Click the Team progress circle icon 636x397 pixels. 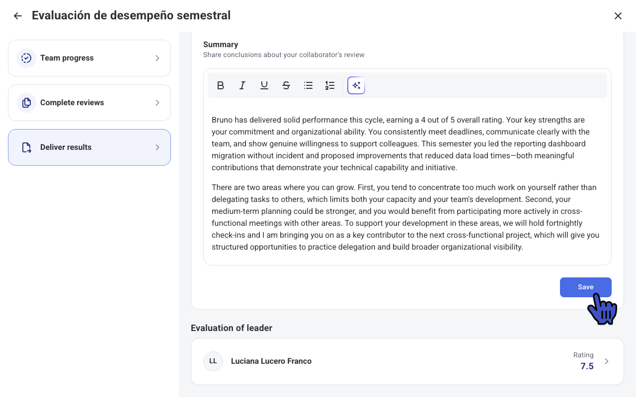click(x=26, y=58)
